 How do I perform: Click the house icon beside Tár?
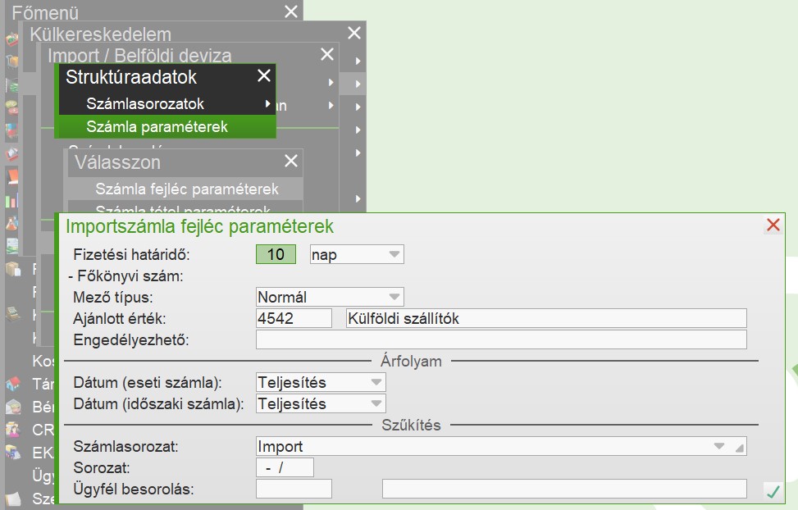pyautogui.click(x=13, y=383)
